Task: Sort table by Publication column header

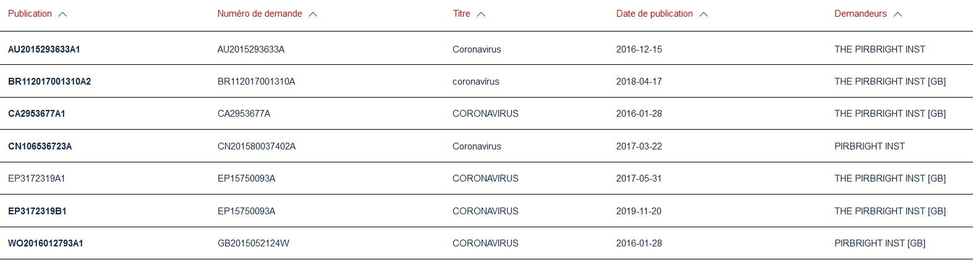Action: coord(30,14)
